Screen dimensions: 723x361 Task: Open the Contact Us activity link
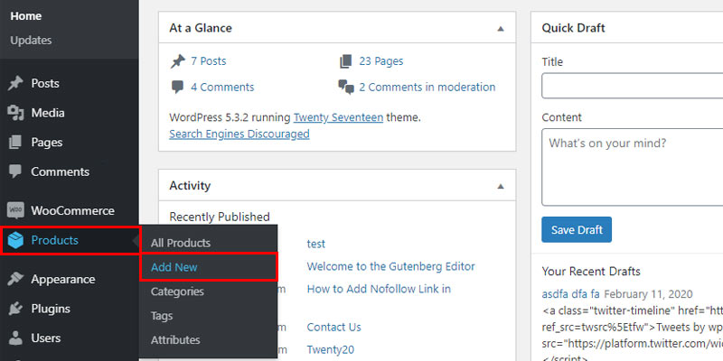point(333,328)
